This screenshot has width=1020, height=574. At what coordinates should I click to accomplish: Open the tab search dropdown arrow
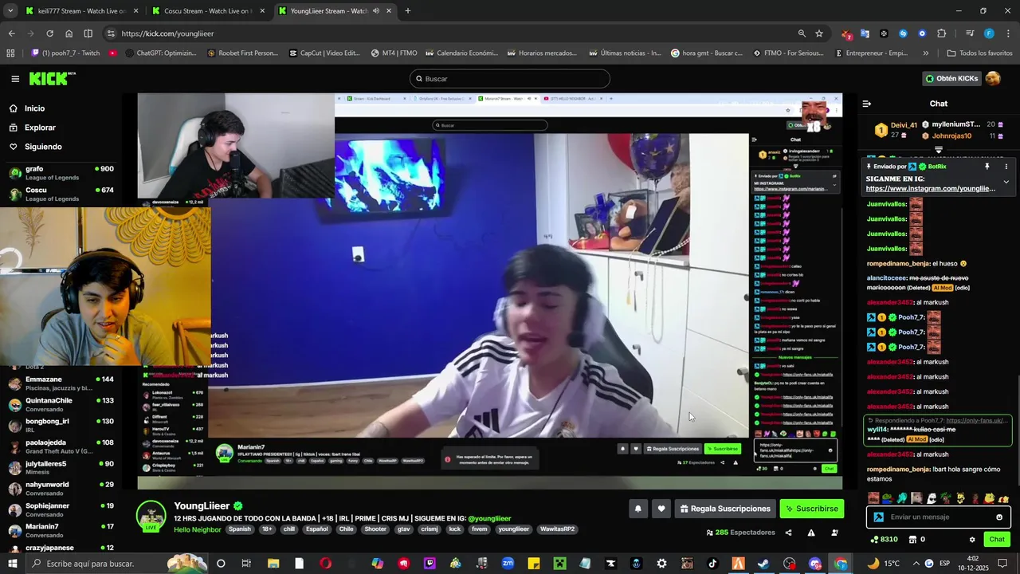click(10, 11)
